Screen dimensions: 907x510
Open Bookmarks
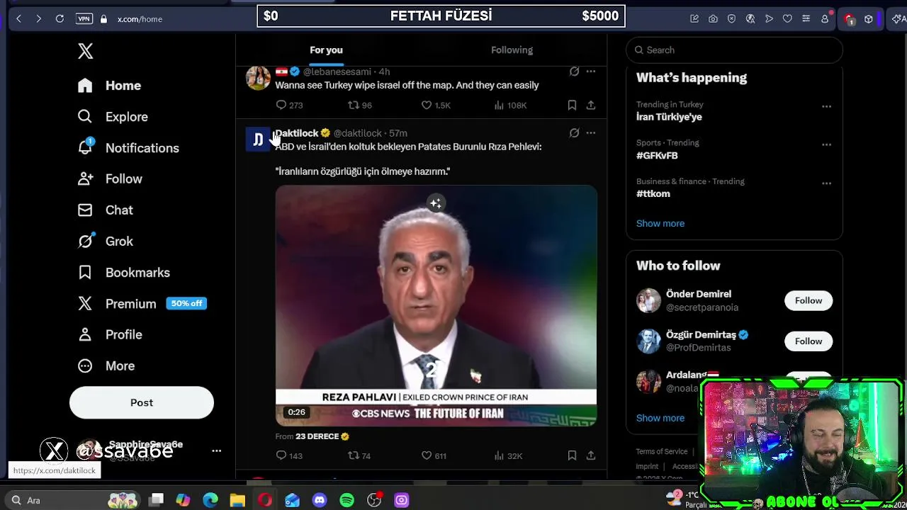point(123,272)
